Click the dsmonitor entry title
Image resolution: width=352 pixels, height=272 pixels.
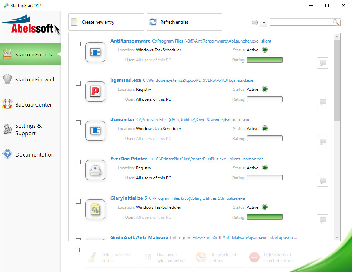point(122,120)
